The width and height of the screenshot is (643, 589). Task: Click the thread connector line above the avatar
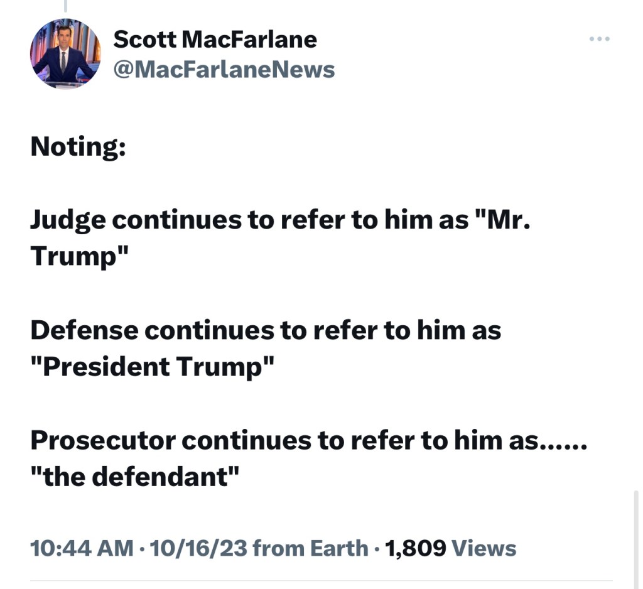coord(65,6)
